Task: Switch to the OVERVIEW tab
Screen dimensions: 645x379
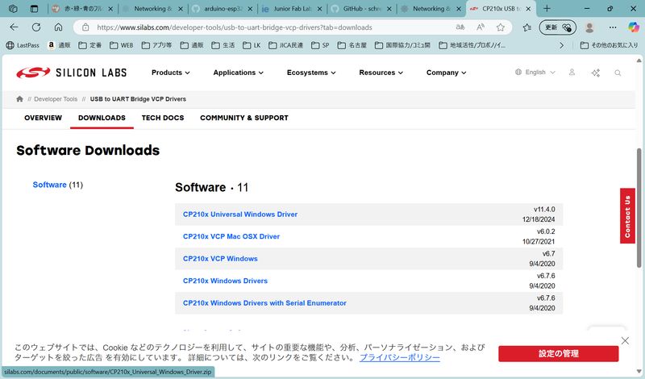Action: [x=44, y=118]
